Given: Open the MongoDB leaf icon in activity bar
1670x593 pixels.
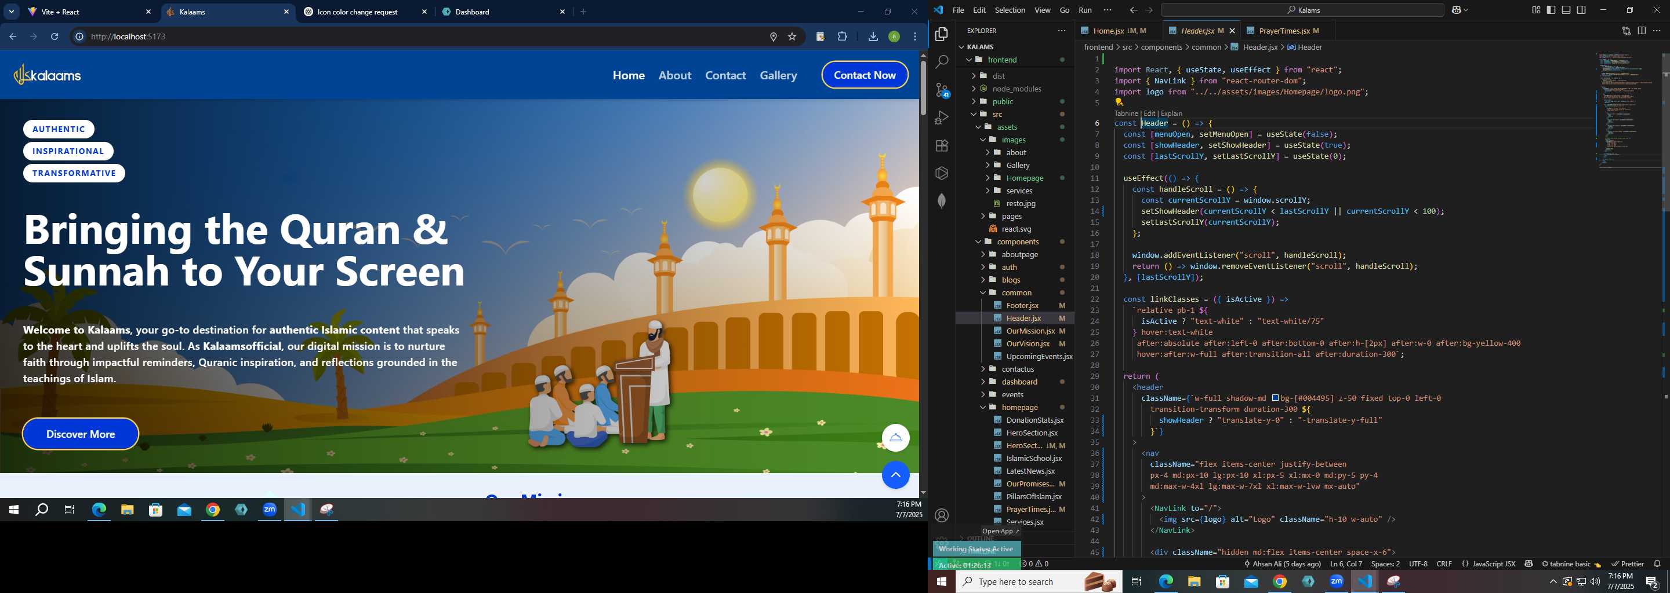Looking at the screenshot, I should pyautogui.click(x=941, y=201).
